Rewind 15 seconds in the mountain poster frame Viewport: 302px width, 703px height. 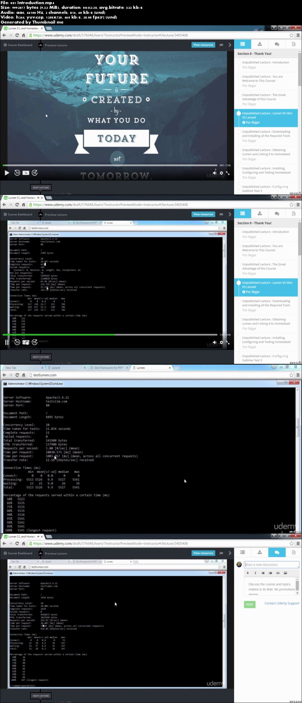pos(17,173)
